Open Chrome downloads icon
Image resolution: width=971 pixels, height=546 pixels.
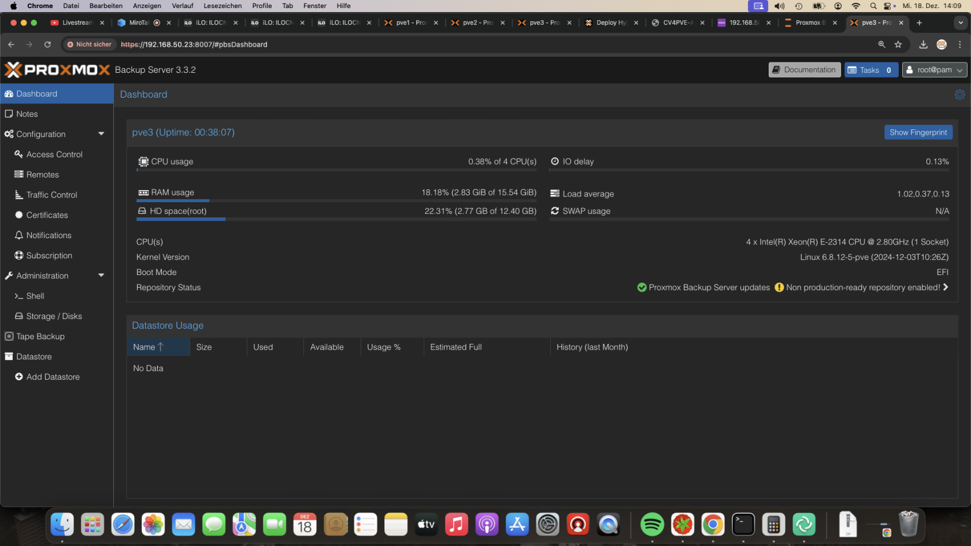pos(923,44)
